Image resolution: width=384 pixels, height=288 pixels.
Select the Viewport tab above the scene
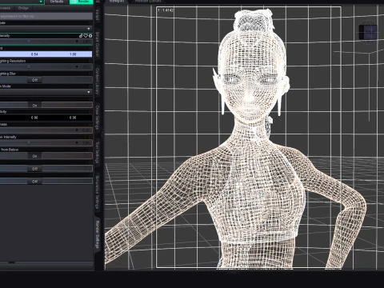click(x=117, y=2)
